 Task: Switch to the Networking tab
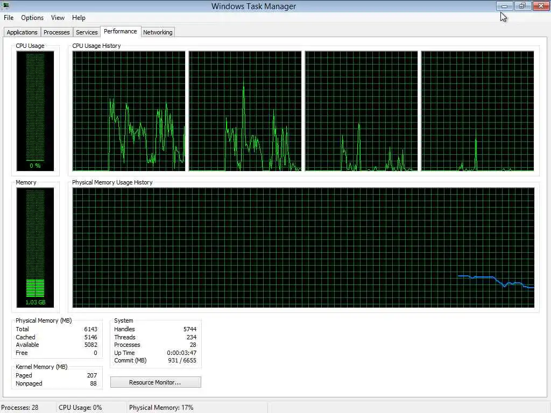point(158,32)
